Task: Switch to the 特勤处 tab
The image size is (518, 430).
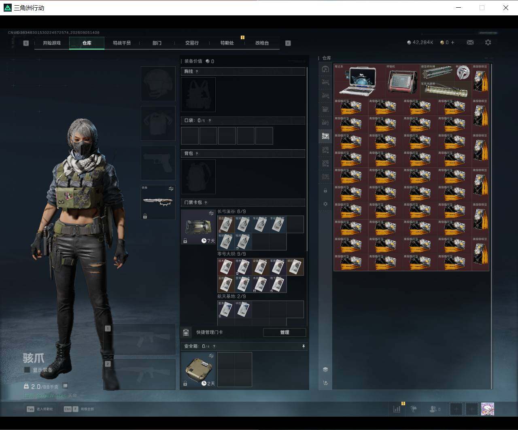Action: coord(227,43)
